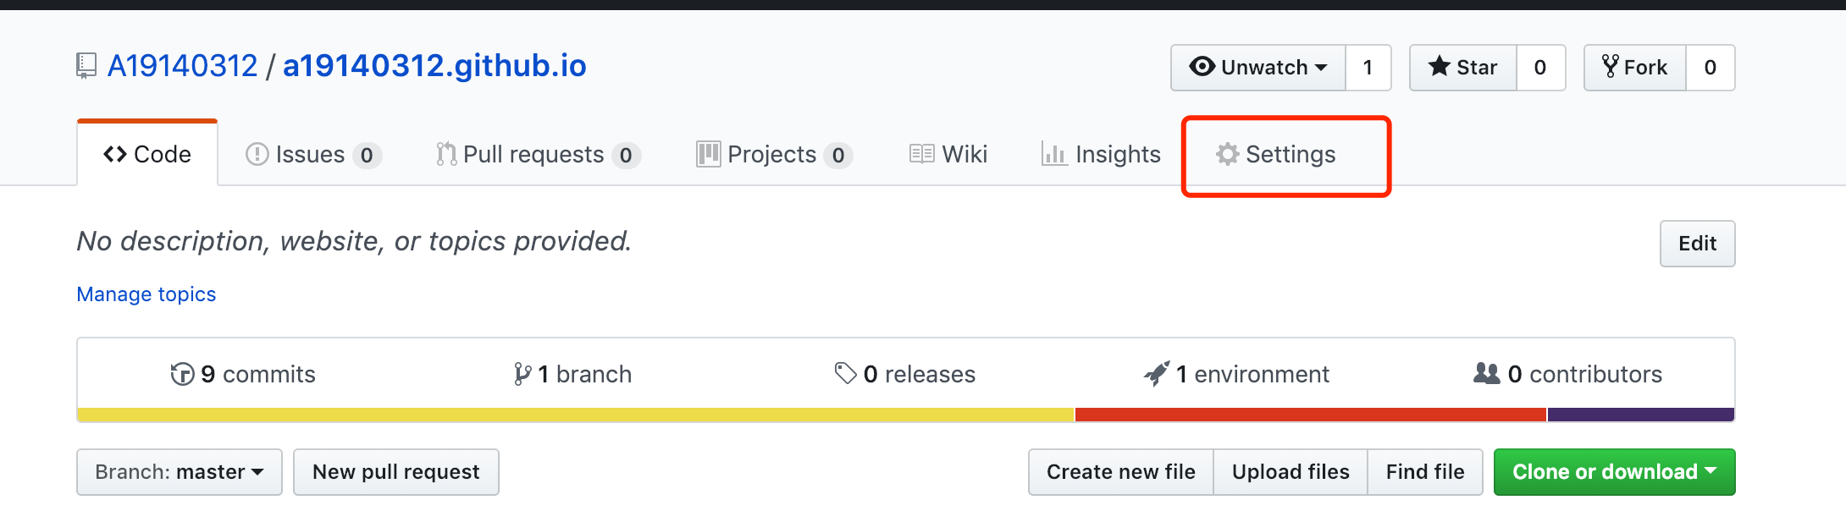Image resolution: width=1846 pixels, height=511 pixels.
Task: Switch to the Insights tab
Action: 1101,155
